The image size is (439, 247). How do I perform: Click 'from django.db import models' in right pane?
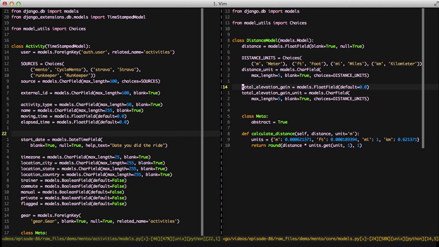[x=266, y=11]
